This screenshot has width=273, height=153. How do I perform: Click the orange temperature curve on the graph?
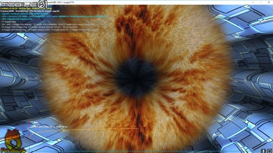83,130
